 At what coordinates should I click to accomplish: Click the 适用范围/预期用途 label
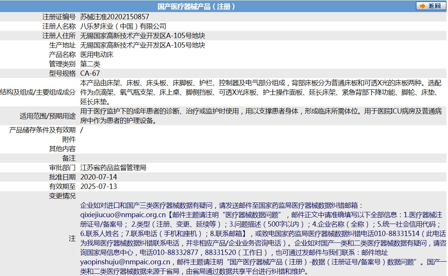click(x=48, y=116)
